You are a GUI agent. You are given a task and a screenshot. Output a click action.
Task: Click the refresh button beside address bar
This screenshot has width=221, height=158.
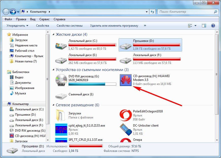pyautogui.click(x=152, y=12)
